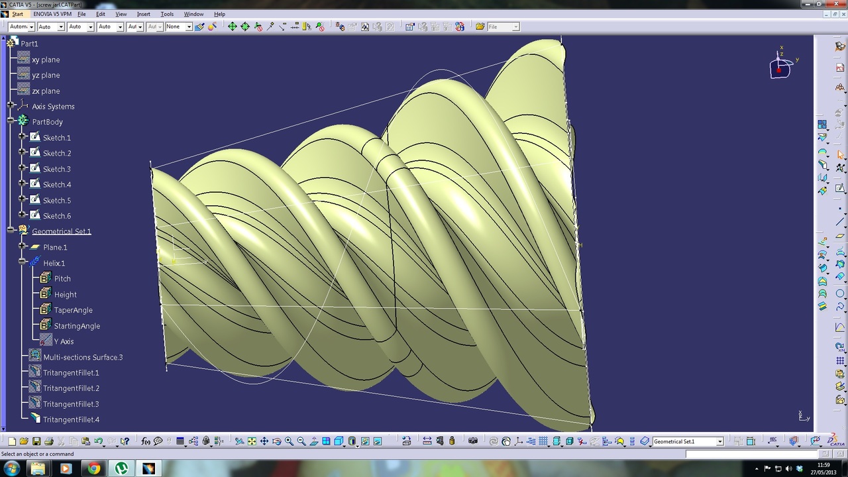Open the first Autom. graphic properties dropdown

coord(31,26)
